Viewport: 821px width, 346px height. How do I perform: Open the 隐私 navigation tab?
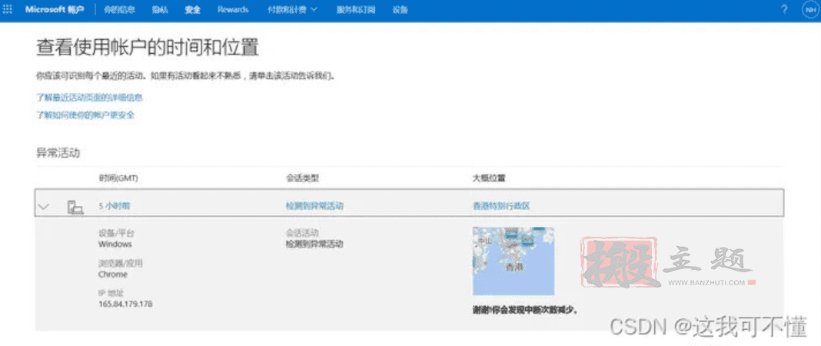pos(160,9)
